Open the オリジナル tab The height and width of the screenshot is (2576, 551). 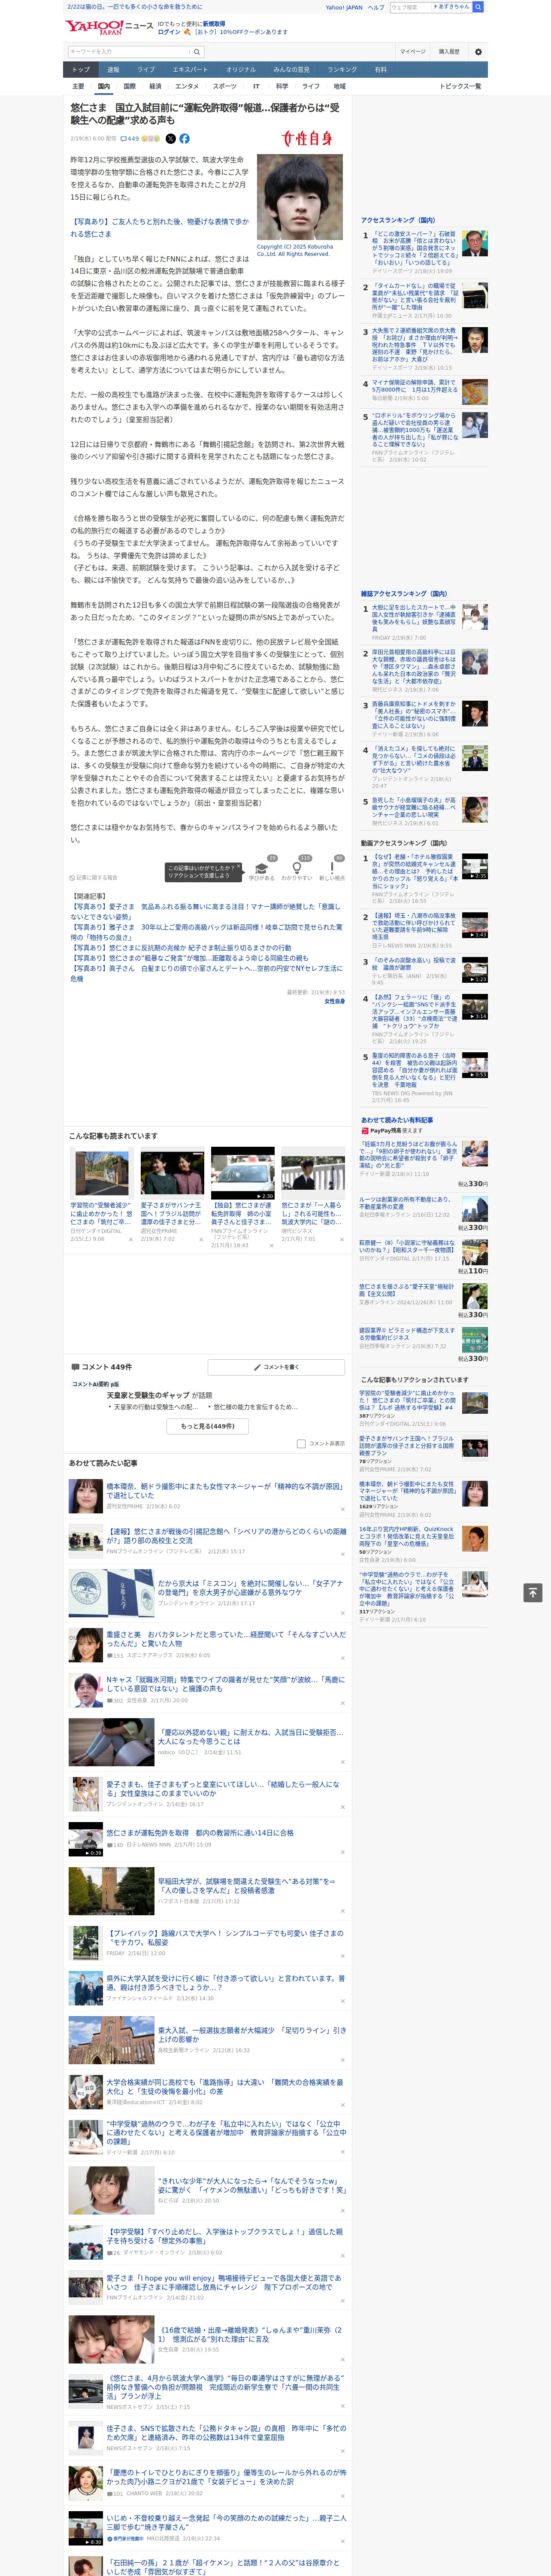click(241, 69)
